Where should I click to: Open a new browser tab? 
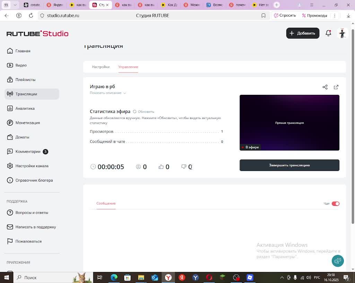[276, 5]
